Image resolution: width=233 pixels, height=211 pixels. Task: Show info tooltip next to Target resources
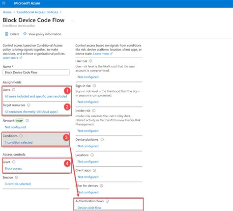29,105
